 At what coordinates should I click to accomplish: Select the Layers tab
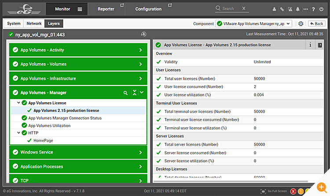pyautogui.click(x=54, y=23)
